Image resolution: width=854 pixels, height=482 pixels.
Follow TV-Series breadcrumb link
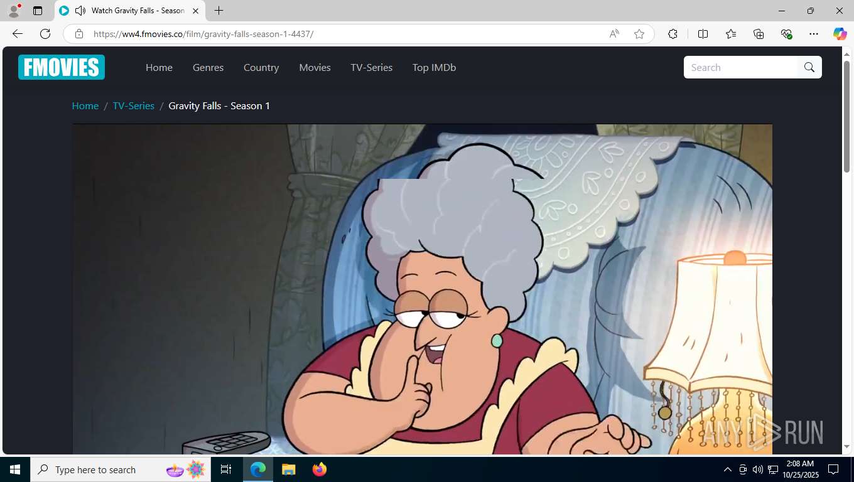(133, 105)
